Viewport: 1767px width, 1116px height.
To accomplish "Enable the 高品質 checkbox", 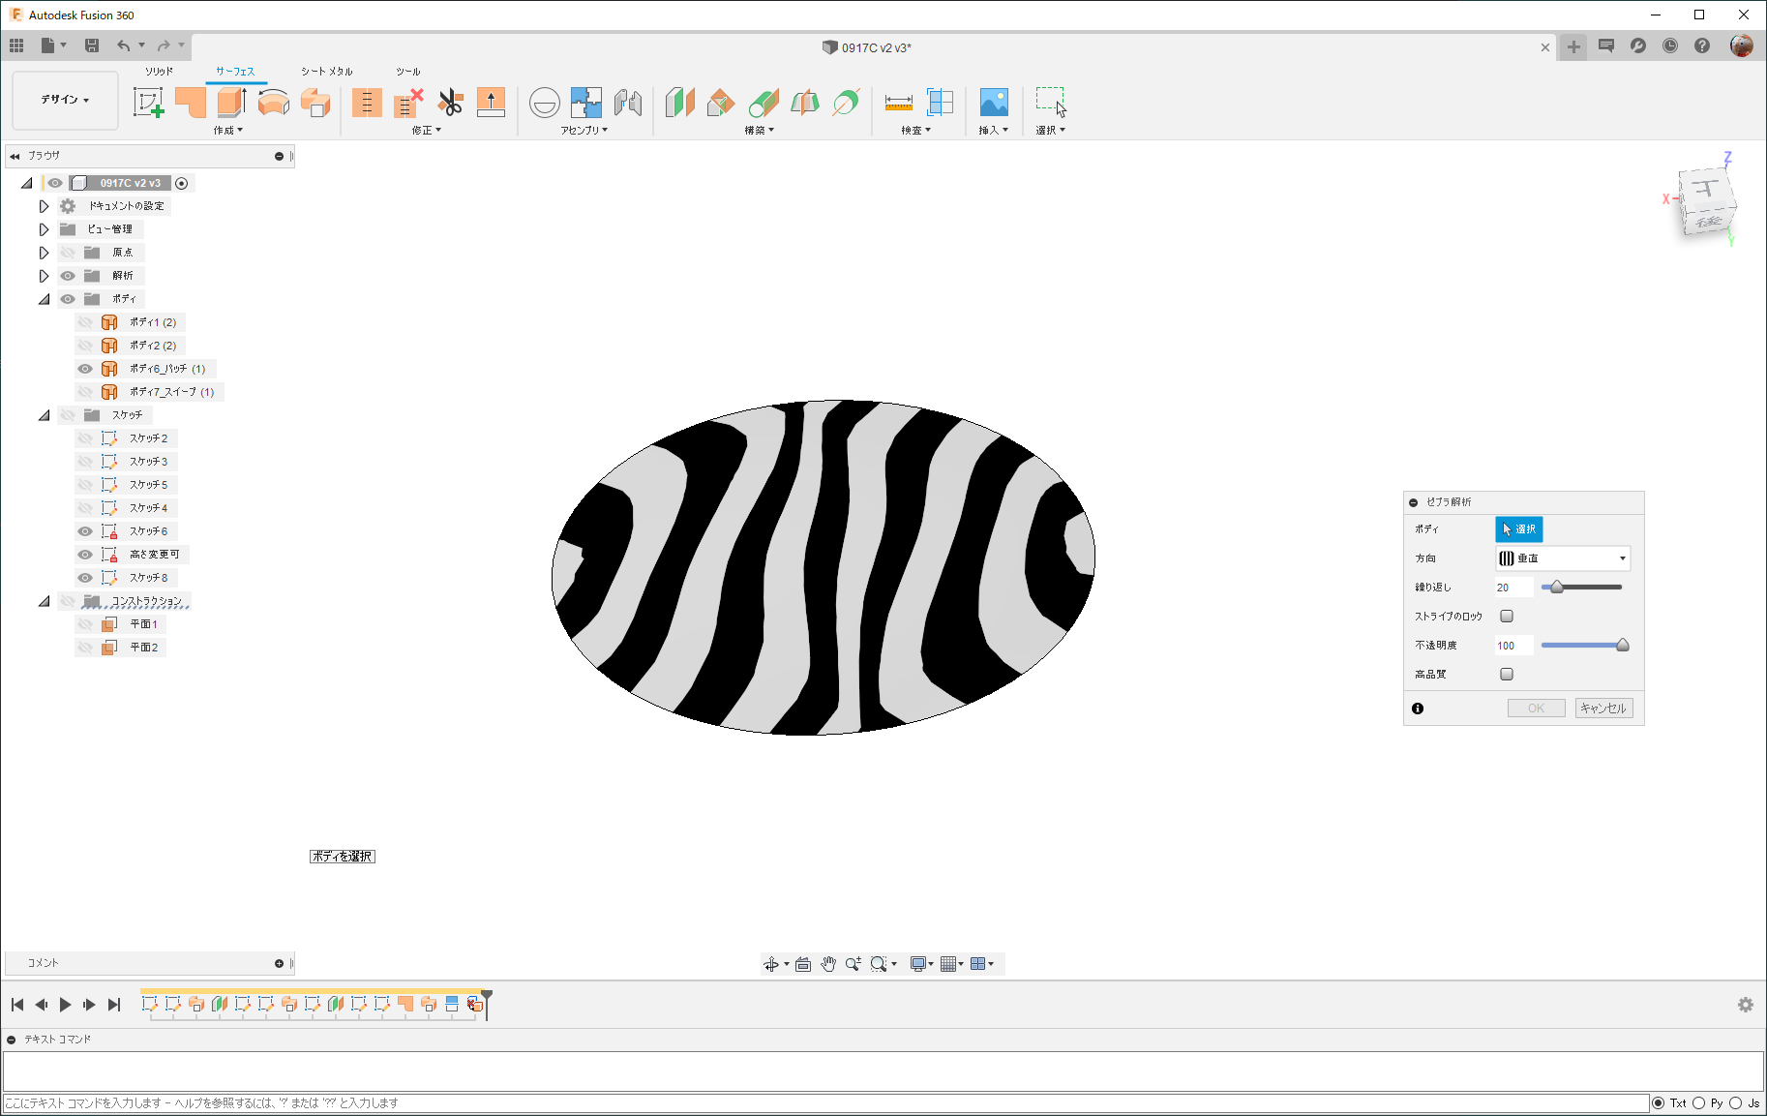I will [1507, 675].
